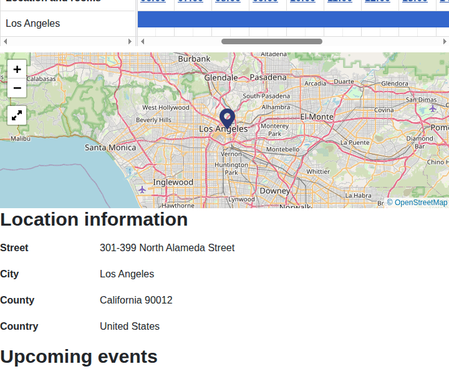Click the map zoom out minus button

(17, 88)
